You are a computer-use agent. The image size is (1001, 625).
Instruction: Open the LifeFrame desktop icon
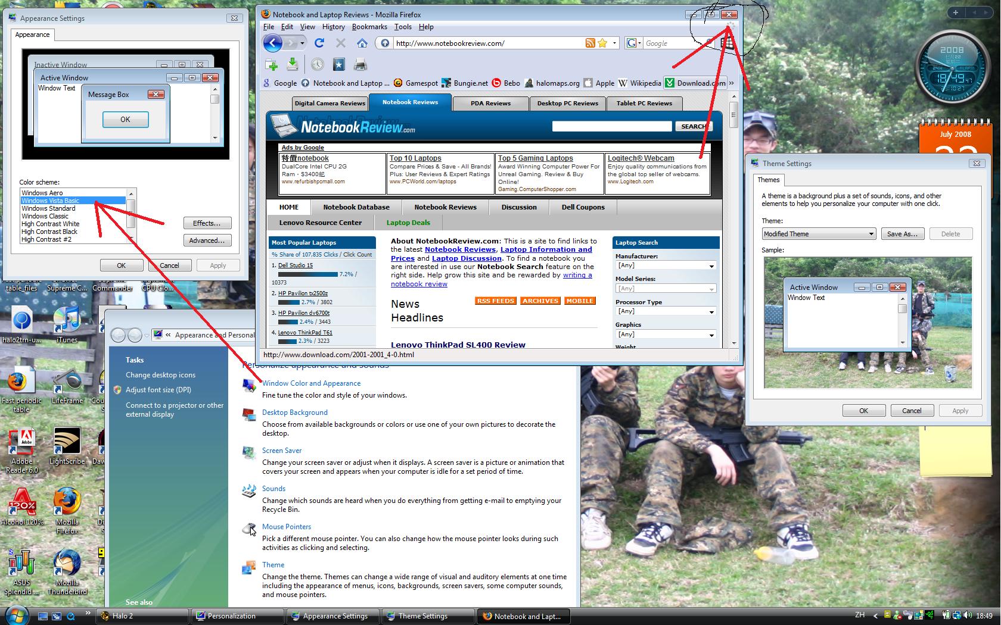(67, 386)
